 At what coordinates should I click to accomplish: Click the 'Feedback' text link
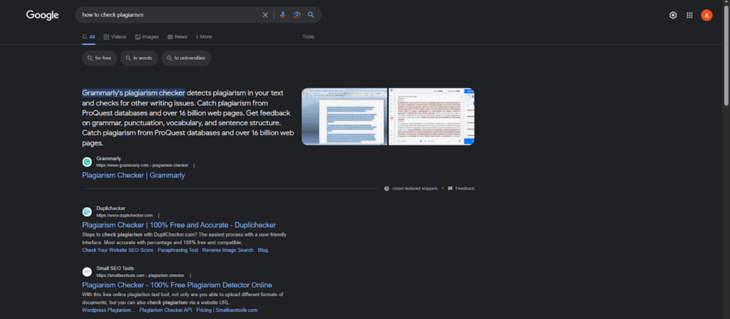[x=465, y=188]
